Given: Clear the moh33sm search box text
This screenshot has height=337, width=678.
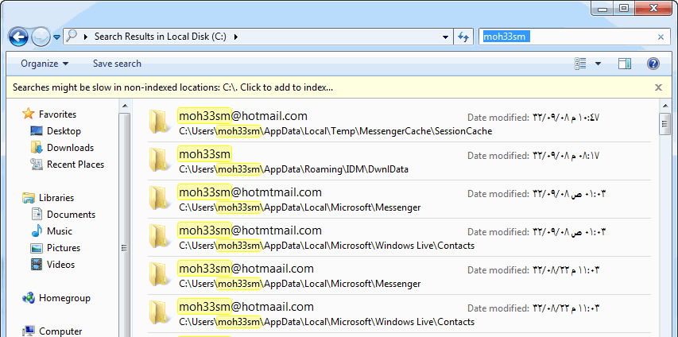Looking at the screenshot, I should pyautogui.click(x=661, y=37).
